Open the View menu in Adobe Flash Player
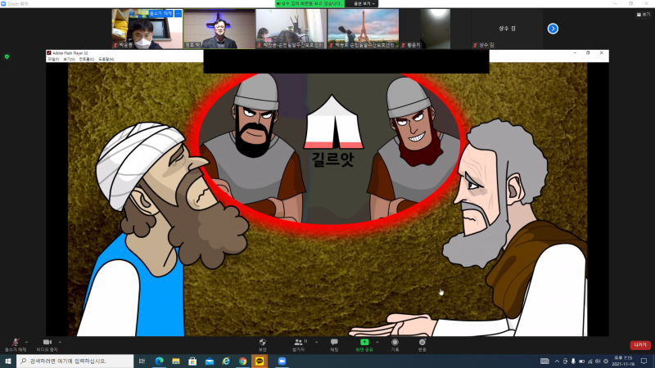Screen dimensions: 655x368 coord(69,59)
